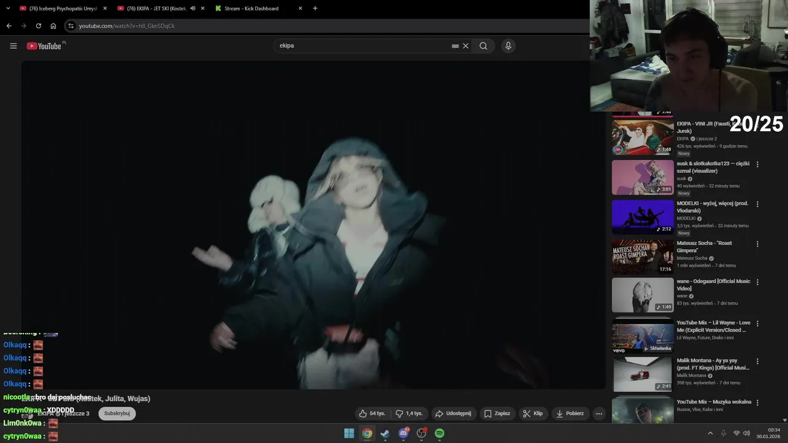Click the Udostępnij share button

[453, 413]
